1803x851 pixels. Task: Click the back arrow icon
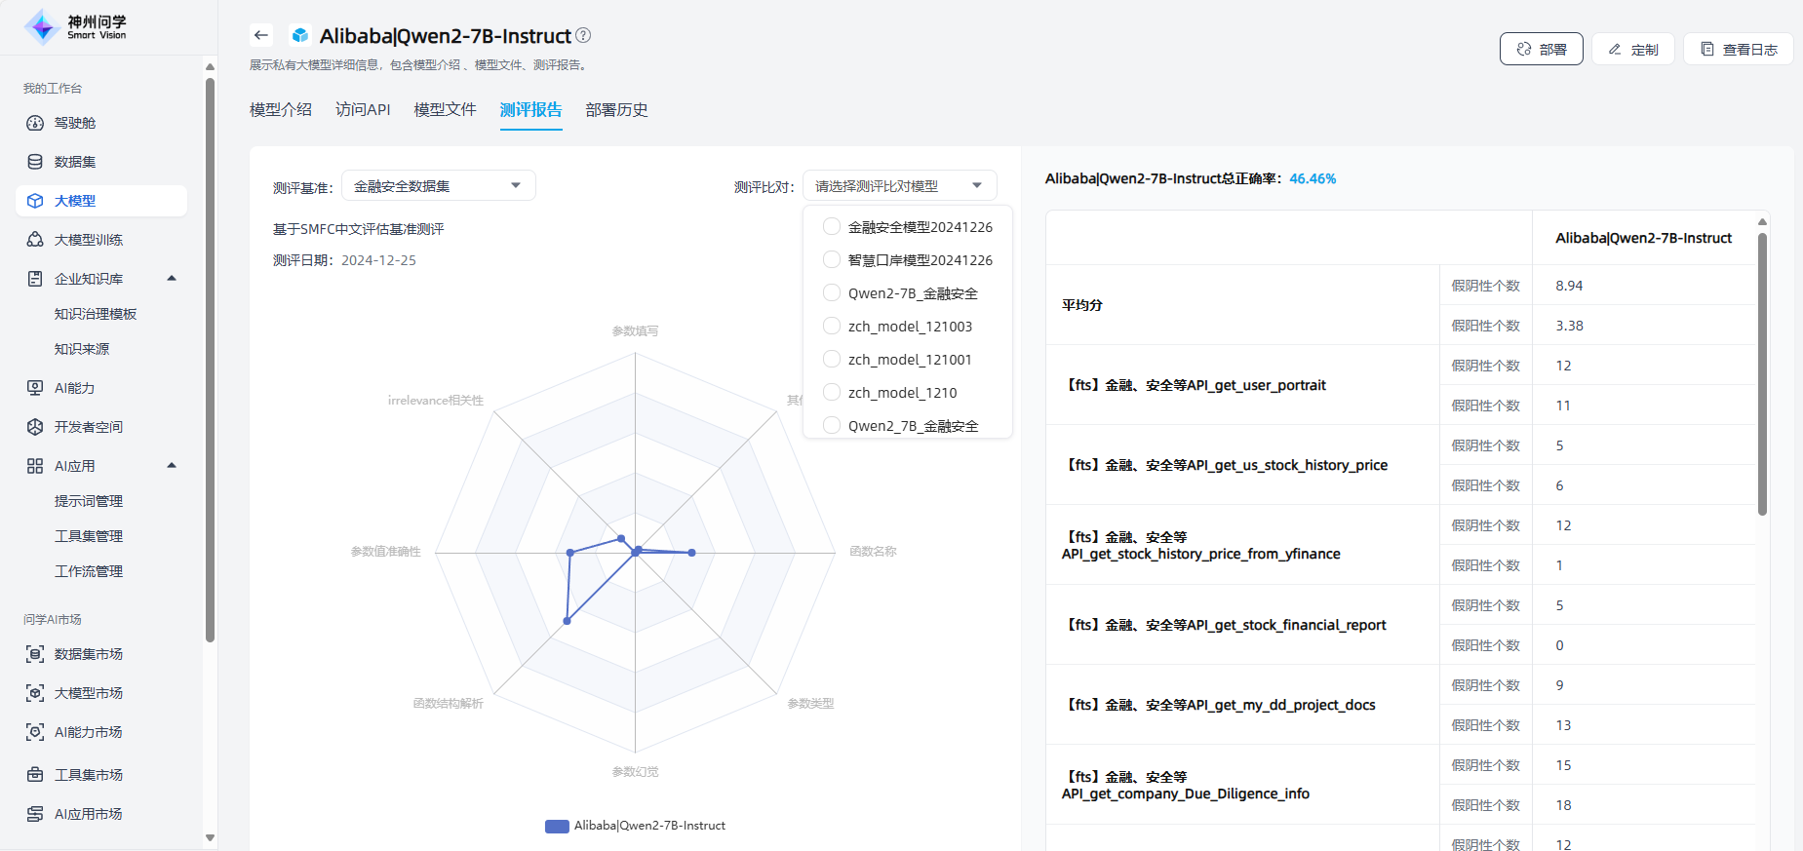click(x=260, y=36)
